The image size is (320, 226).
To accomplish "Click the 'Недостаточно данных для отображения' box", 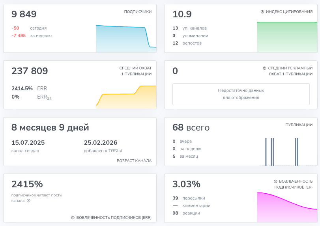I will [x=241, y=94].
